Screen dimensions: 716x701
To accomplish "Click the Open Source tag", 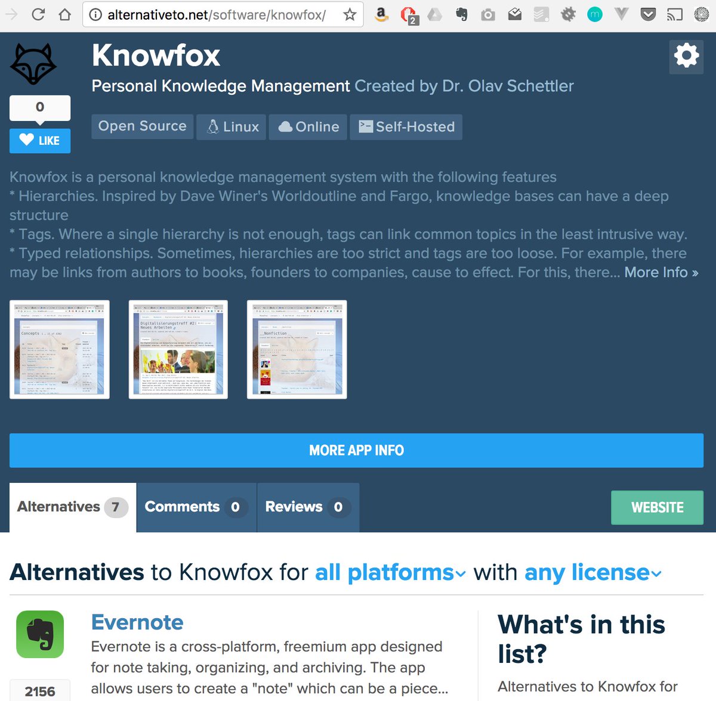I will [142, 126].
